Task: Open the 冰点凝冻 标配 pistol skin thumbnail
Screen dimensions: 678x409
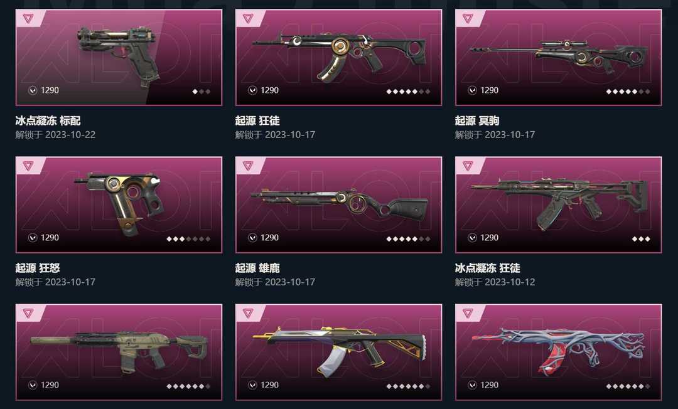Action: [119, 58]
